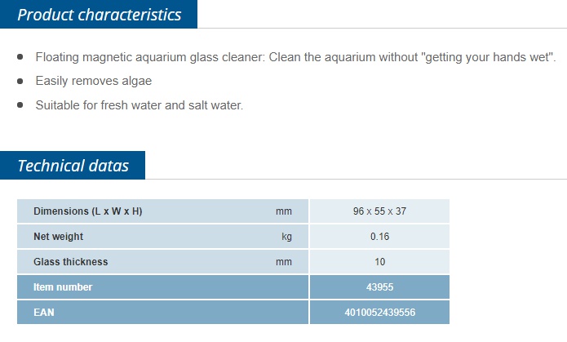Select the "Easily removes algae" text
The width and height of the screenshot is (567, 342).
pyautogui.click(x=93, y=81)
